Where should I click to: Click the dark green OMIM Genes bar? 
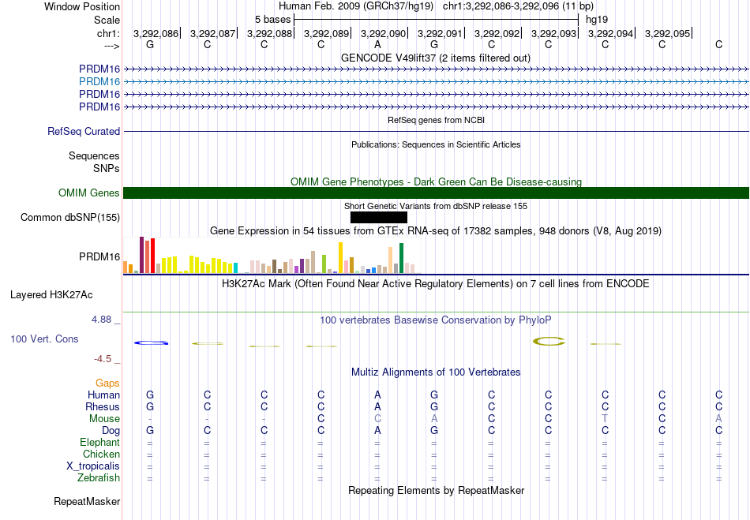pos(436,193)
